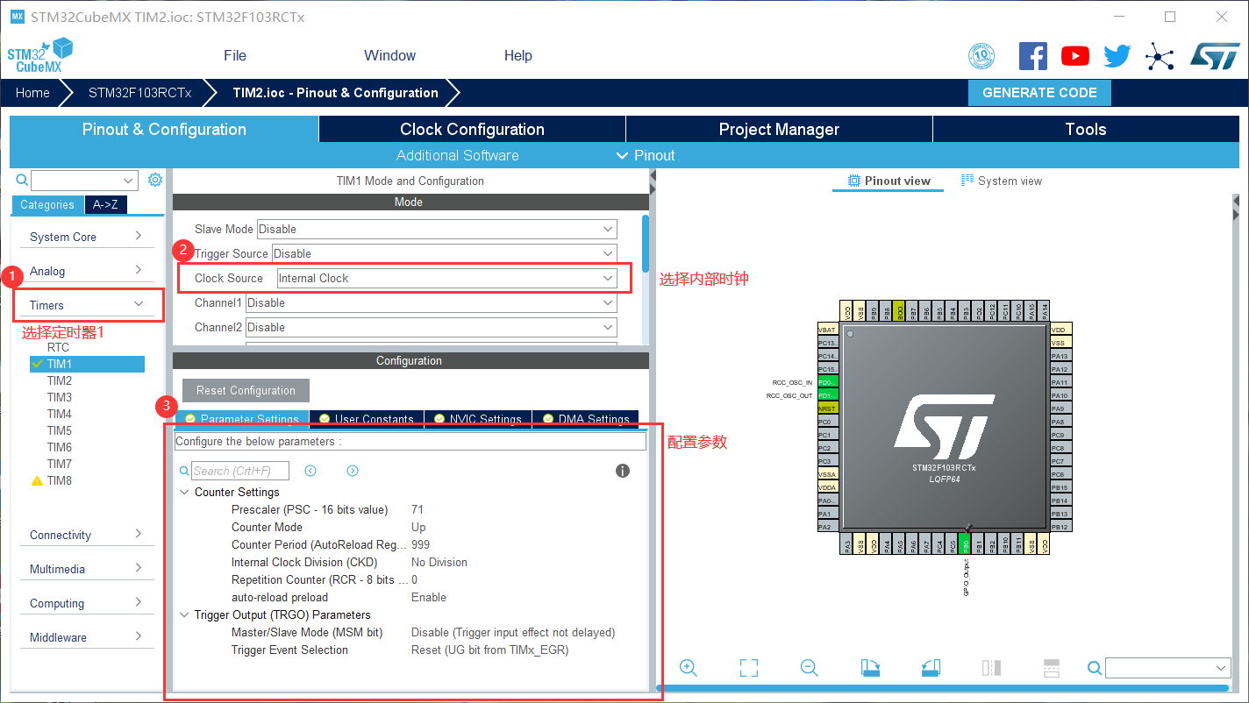1249x703 pixels.
Task: Click the STM32CubeMX logo
Action: (40, 54)
